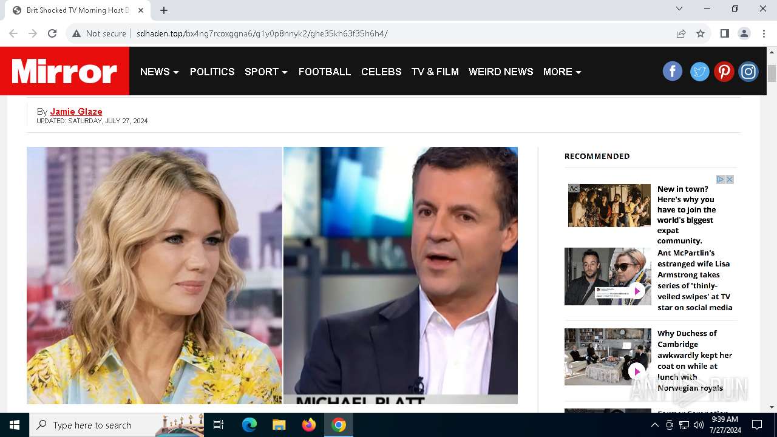Select the RECOMMENDED heading text
Image resolution: width=777 pixels, height=437 pixels.
pyautogui.click(x=597, y=156)
